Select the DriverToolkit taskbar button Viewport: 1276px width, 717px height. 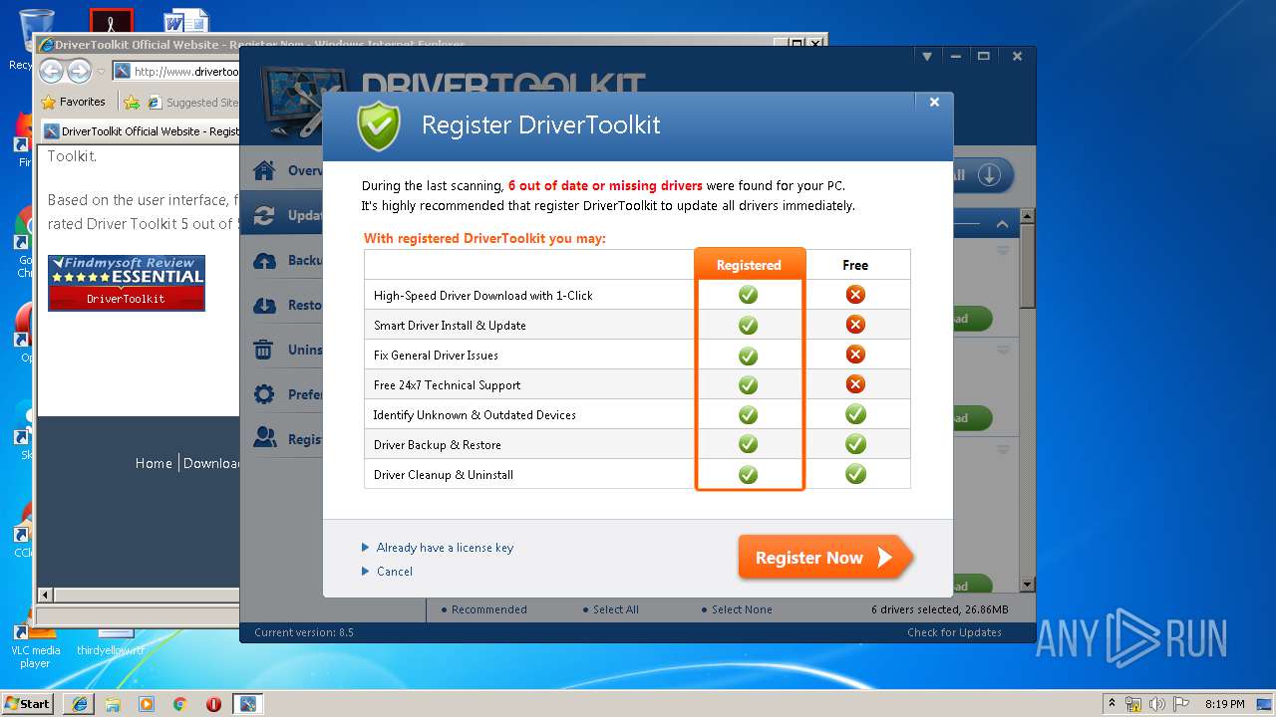pyautogui.click(x=247, y=704)
